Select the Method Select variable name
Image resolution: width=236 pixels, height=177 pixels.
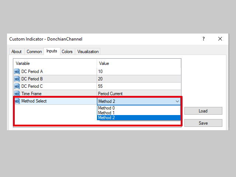(34, 101)
